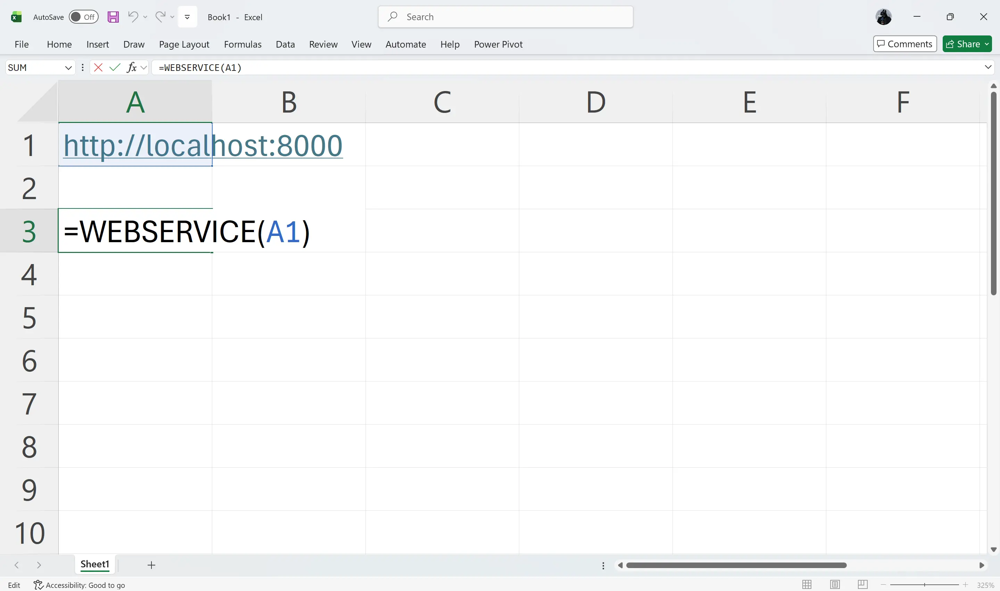Click the Save icon on Quick Access Toolbar
The width and height of the screenshot is (1000, 591).
pyautogui.click(x=113, y=17)
